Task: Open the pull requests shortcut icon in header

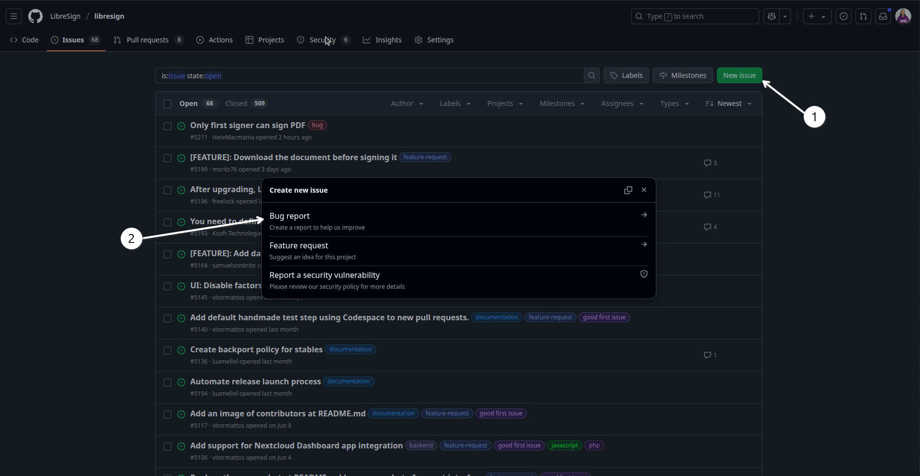Action: (x=863, y=16)
